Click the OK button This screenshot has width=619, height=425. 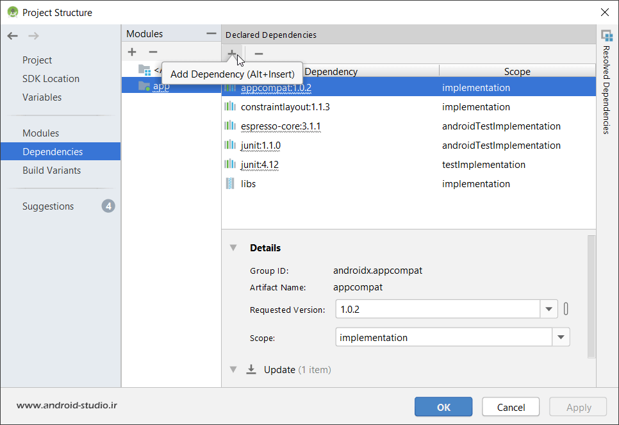point(443,407)
